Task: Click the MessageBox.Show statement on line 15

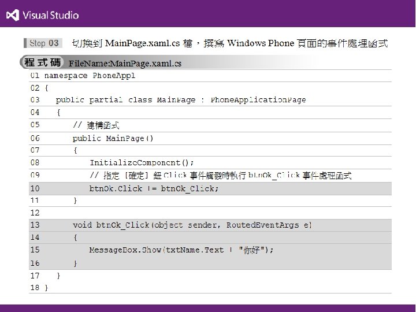Action: tap(181, 250)
